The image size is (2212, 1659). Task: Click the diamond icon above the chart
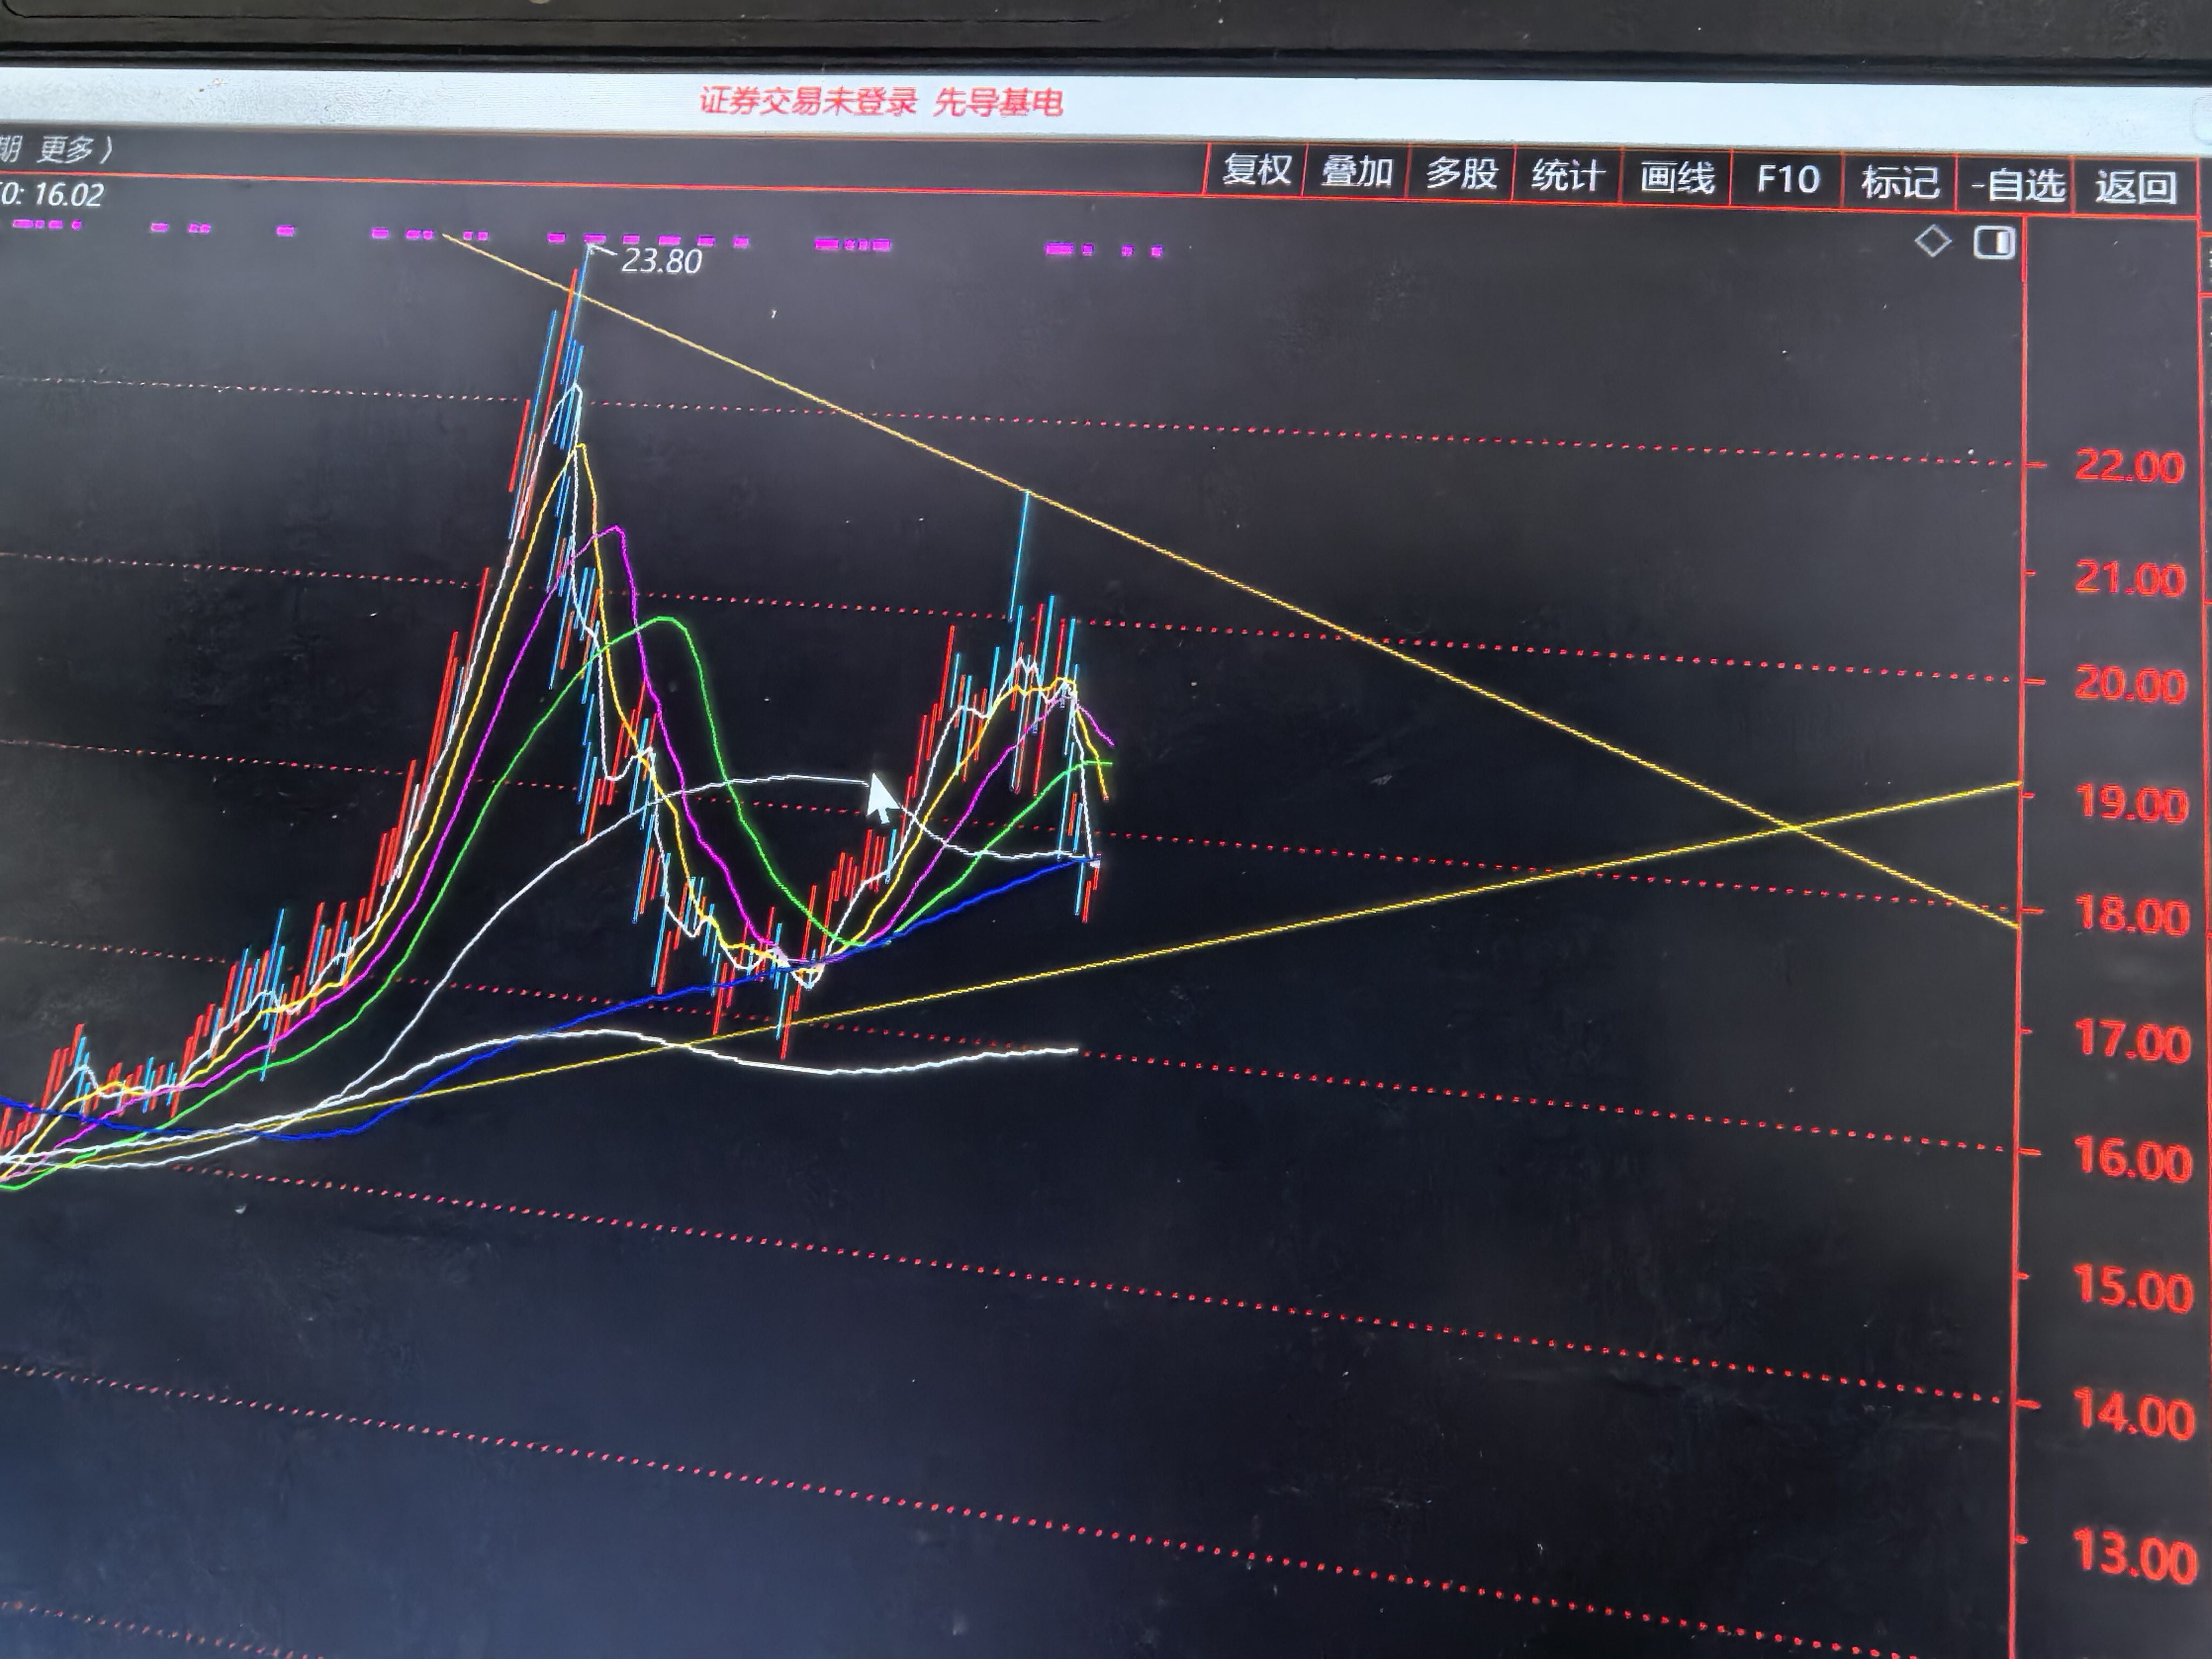click(x=1932, y=242)
